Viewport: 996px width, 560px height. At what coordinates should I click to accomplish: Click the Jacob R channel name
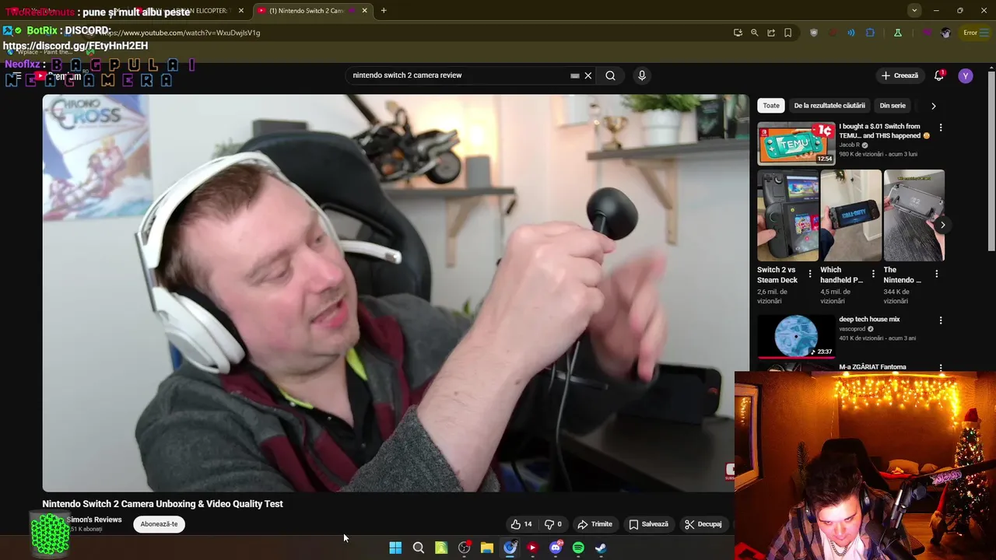pos(849,145)
